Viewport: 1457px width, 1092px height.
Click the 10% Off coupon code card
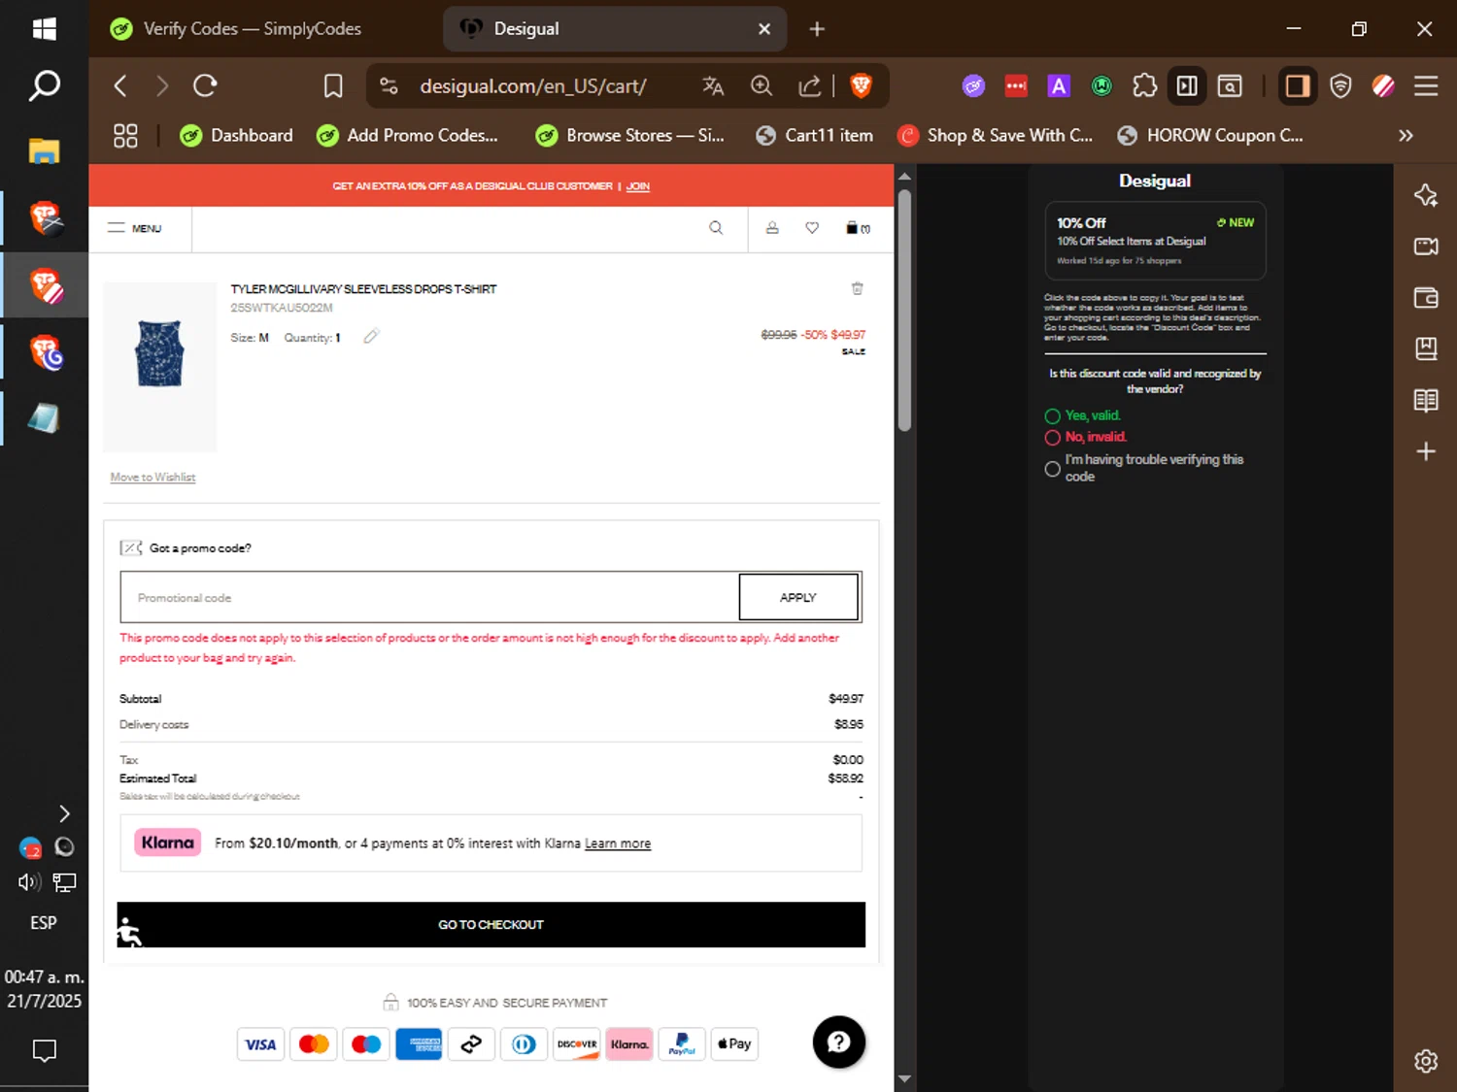pyautogui.click(x=1155, y=241)
